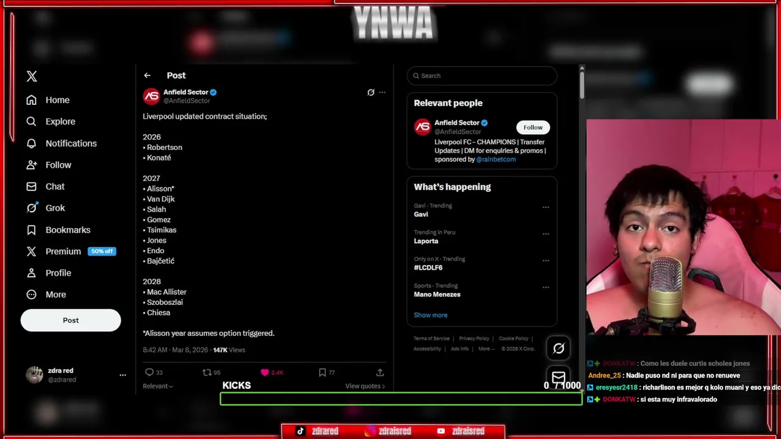This screenshot has height=439, width=781.
Task: Open Privacy Policy footer link
Action: point(474,338)
